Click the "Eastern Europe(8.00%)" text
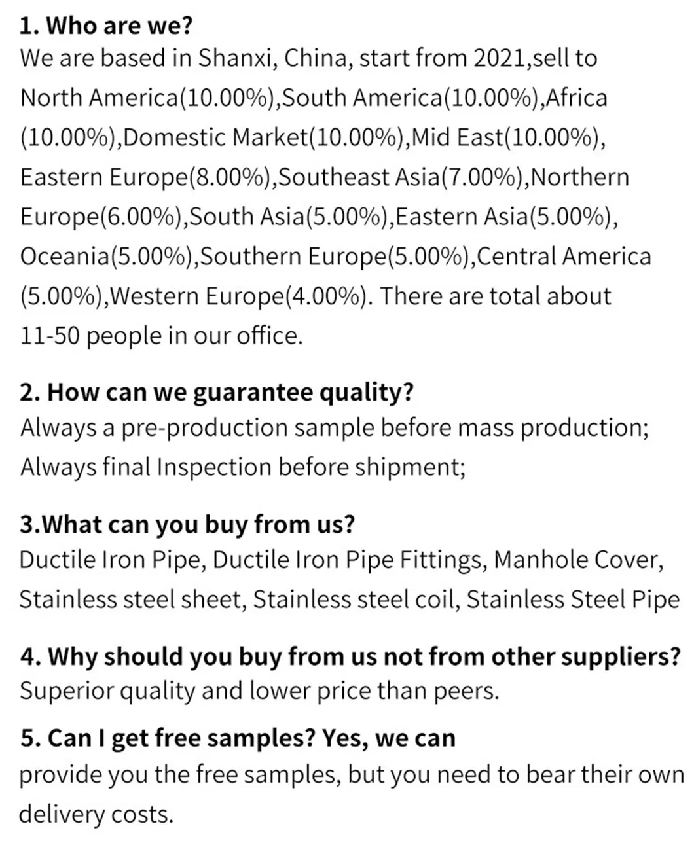Viewport: 694px width, 841px height. click(x=145, y=177)
